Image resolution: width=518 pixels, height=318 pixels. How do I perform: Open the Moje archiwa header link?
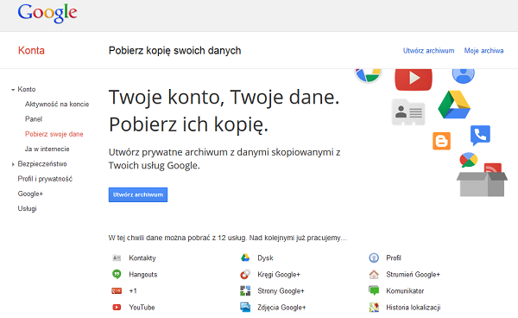click(x=483, y=51)
